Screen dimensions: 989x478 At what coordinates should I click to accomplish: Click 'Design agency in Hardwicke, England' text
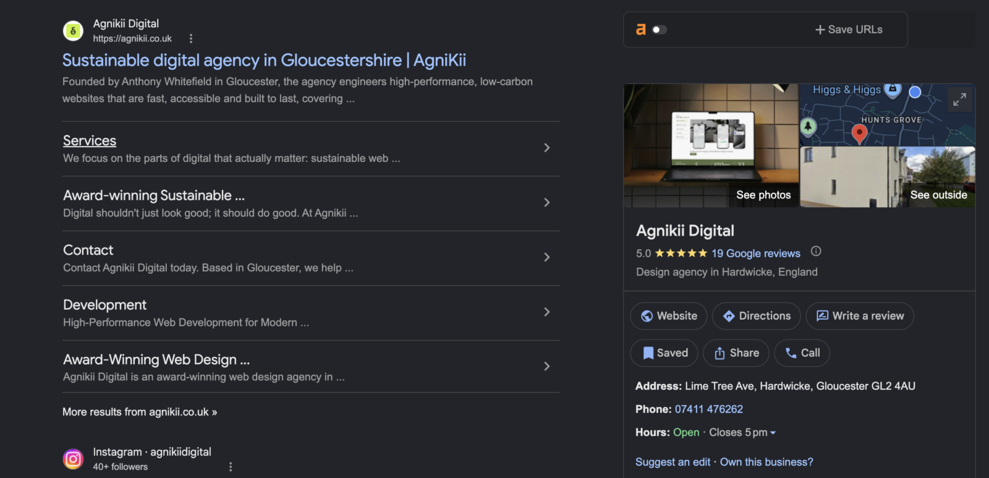[727, 272]
